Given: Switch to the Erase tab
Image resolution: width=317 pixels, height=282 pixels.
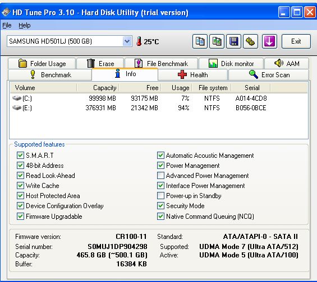Looking at the screenshot, I should tap(100, 63).
